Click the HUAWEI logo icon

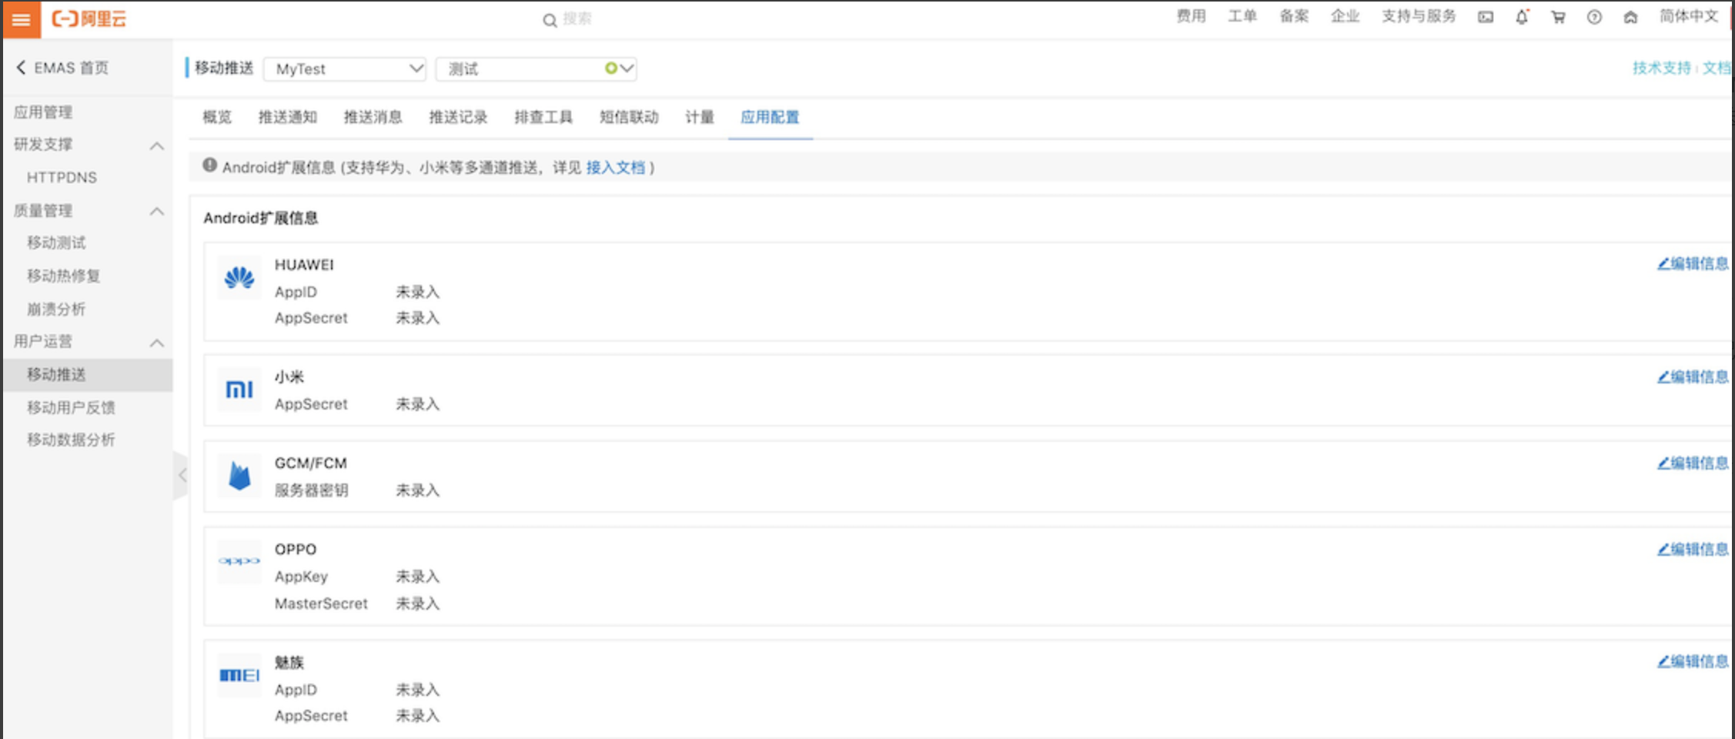click(239, 278)
